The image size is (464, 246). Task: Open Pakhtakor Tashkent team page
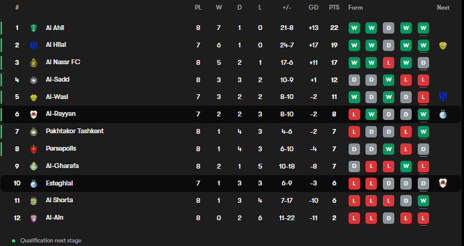click(x=75, y=131)
